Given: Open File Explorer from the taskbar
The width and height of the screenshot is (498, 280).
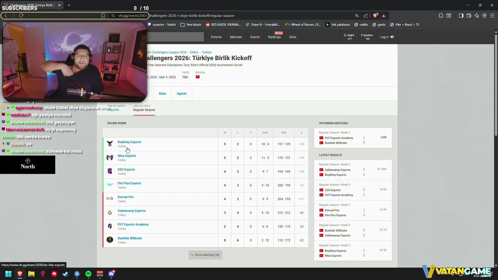Looking at the screenshot, I should pos(31,274).
